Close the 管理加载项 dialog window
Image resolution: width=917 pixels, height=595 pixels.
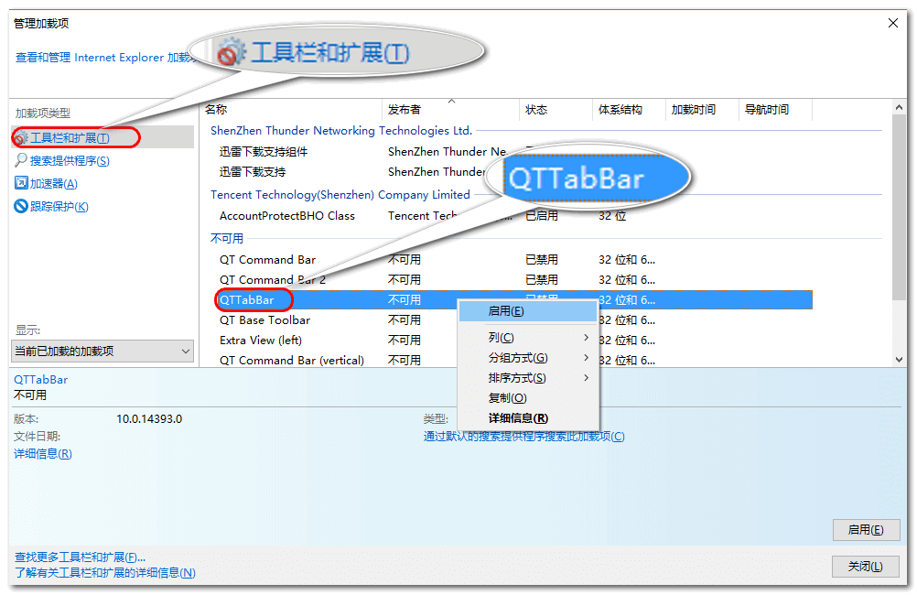(893, 23)
